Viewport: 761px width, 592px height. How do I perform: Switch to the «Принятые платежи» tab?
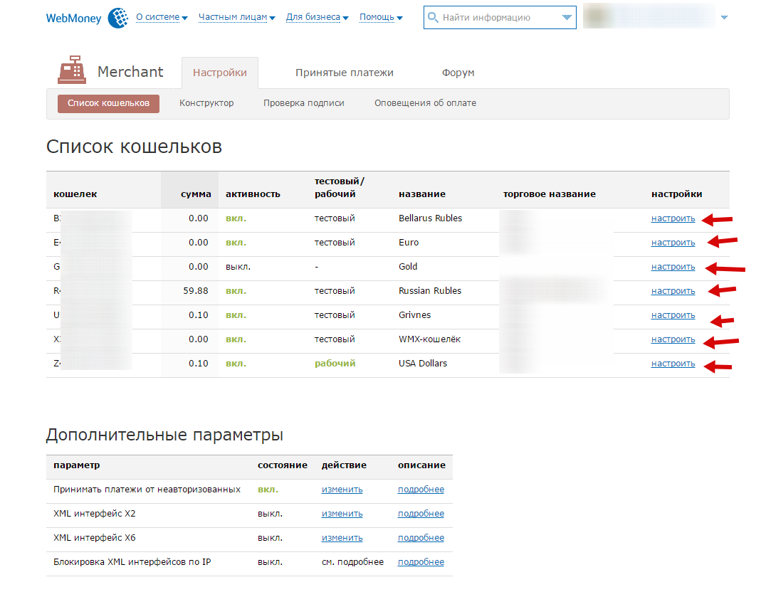(x=345, y=73)
